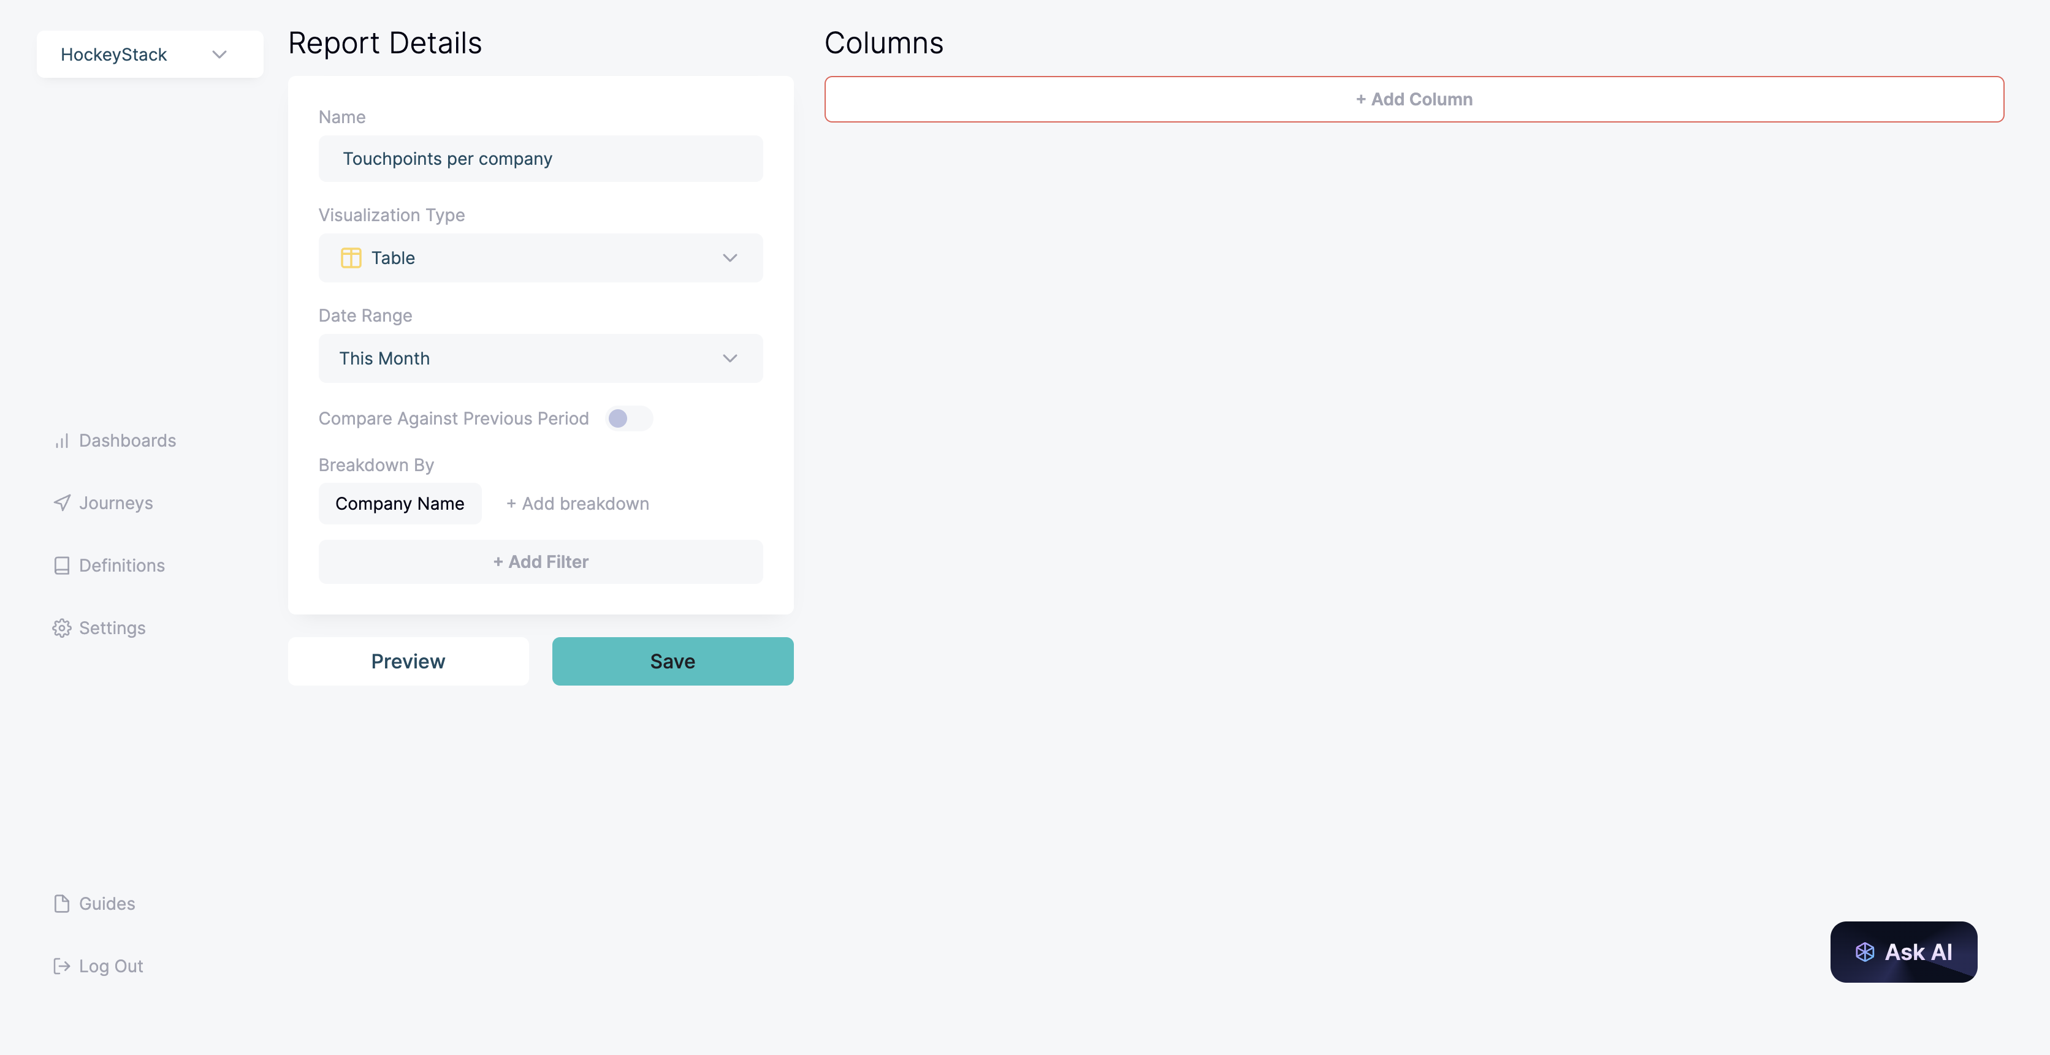Expand the Date Range dropdown
Screen dimensions: 2050x1055
click(x=538, y=357)
